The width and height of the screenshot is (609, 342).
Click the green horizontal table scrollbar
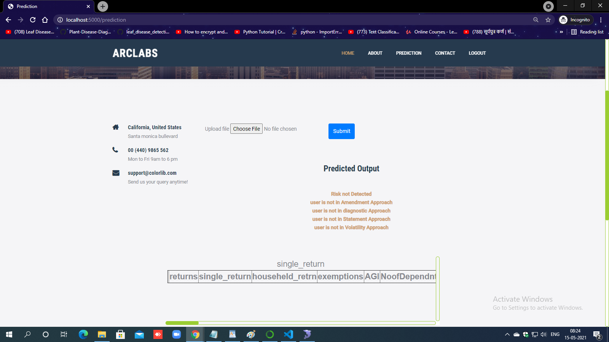coord(182,323)
